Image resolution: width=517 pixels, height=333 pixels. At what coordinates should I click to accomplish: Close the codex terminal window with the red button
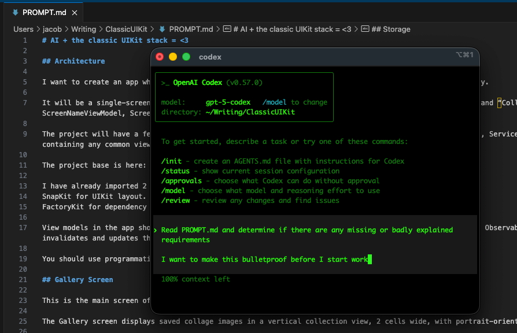coord(160,57)
